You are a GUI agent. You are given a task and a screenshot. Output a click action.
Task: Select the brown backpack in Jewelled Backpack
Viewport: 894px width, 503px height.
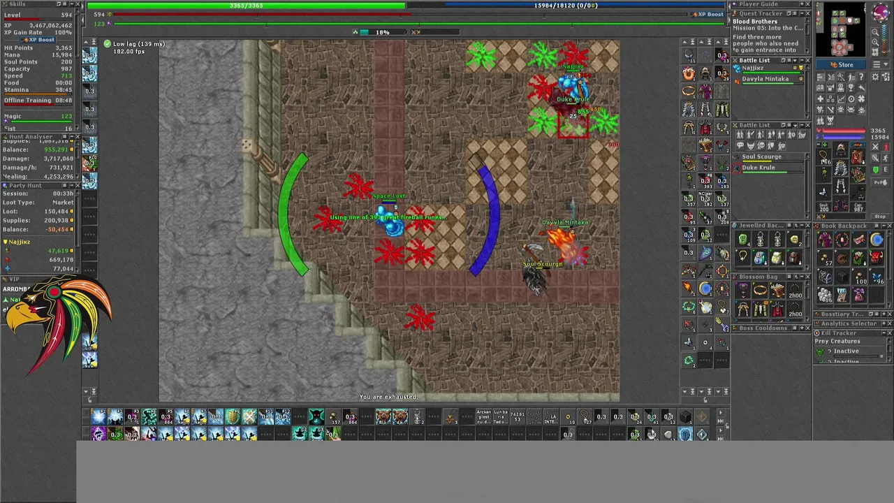(794, 258)
